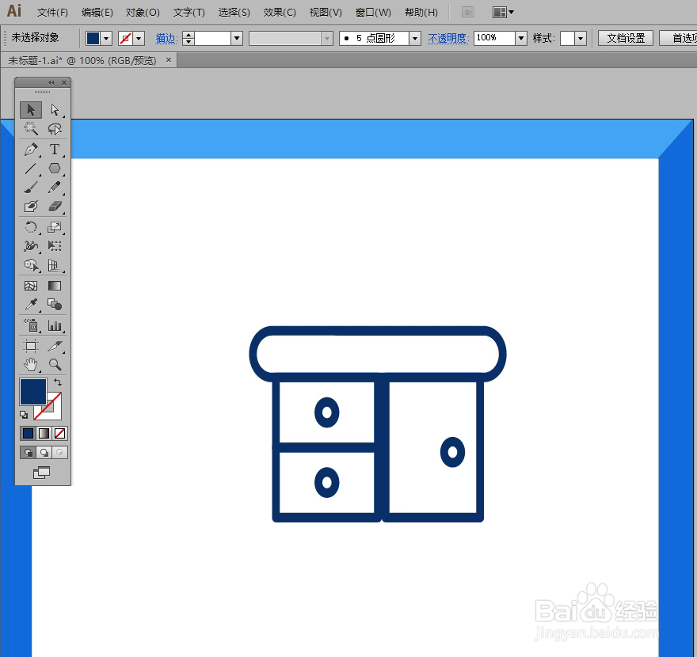Screen dimensions: 697x657
Task: Select the Eraser tool
Action: coord(55,207)
